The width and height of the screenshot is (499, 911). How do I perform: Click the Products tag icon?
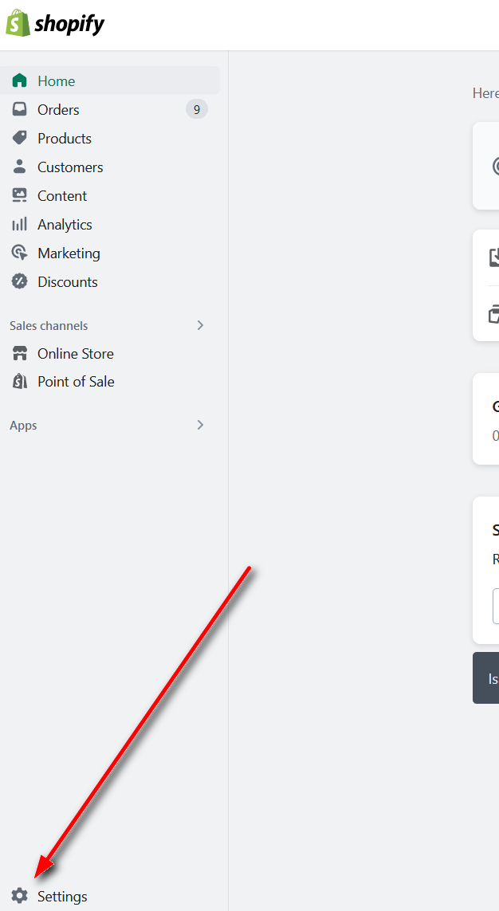click(20, 138)
